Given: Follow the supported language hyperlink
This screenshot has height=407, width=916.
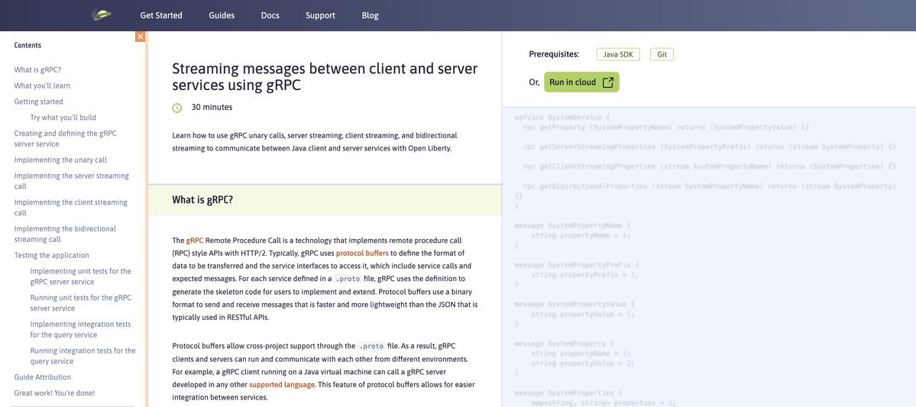Looking at the screenshot, I should (282, 384).
